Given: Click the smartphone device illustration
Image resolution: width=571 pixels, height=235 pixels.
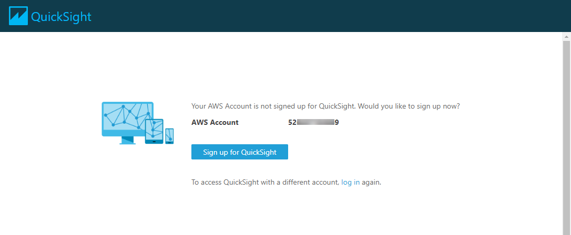Looking at the screenshot, I should (169, 136).
